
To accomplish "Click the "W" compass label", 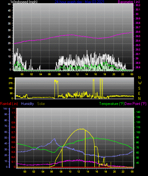I will (x=140, y=83).
